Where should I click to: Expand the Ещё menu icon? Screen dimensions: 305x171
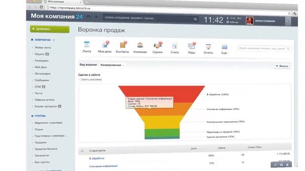(224, 47)
